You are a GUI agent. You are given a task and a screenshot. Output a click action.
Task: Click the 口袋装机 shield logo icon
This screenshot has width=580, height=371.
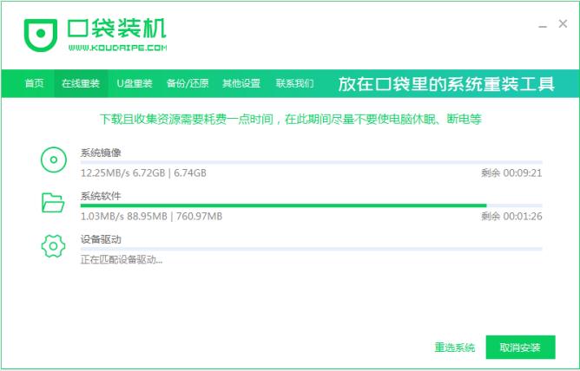pyautogui.click(x=41, y=35)
